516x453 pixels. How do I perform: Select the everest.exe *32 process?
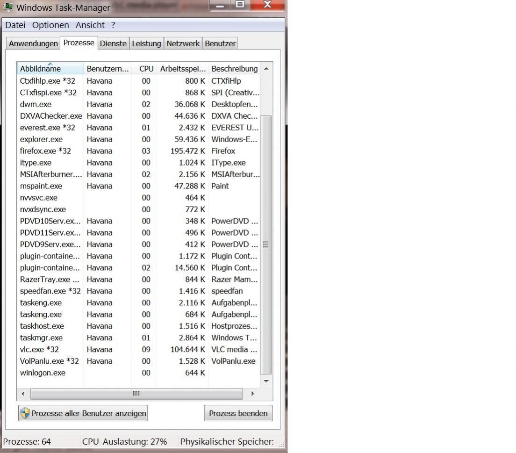138,128
